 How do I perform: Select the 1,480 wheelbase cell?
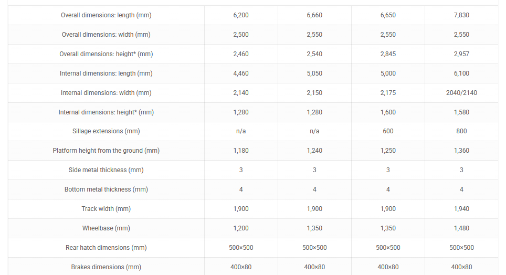pos(461,228)
